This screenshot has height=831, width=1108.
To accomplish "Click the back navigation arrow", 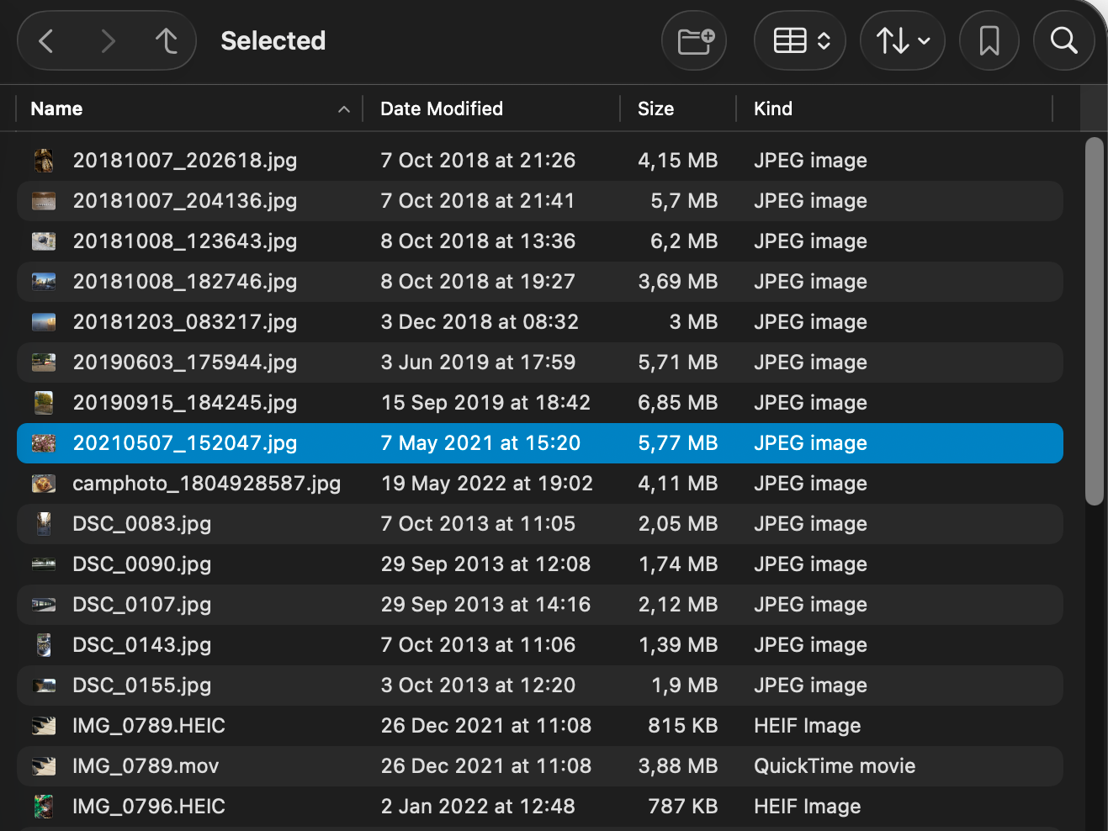I will click(46, 40).
